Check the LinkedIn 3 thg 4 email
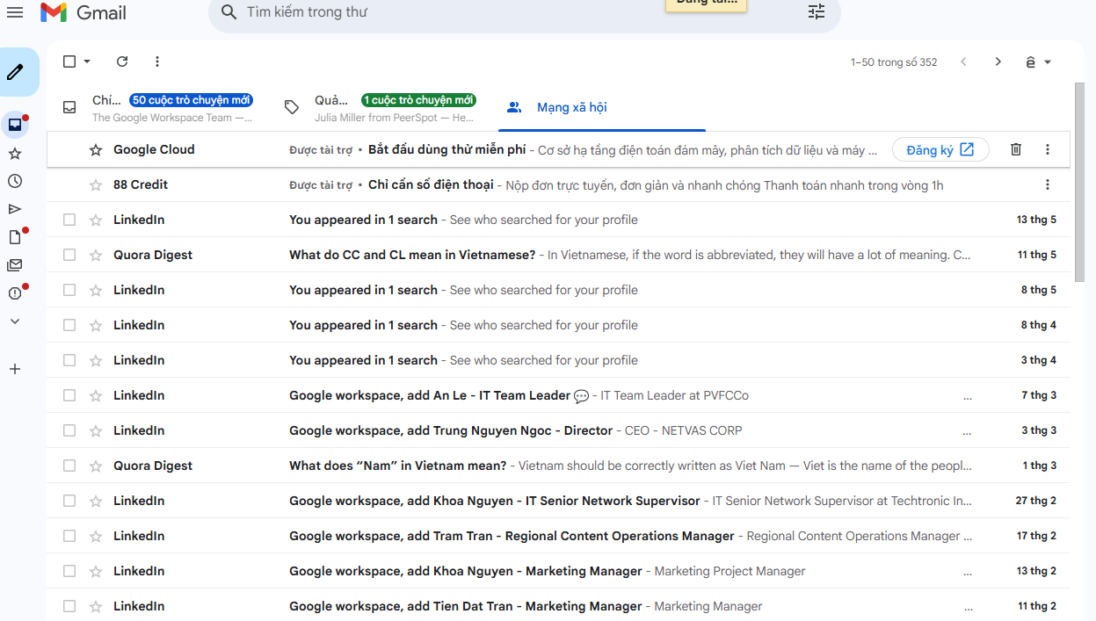 point(69,360)
